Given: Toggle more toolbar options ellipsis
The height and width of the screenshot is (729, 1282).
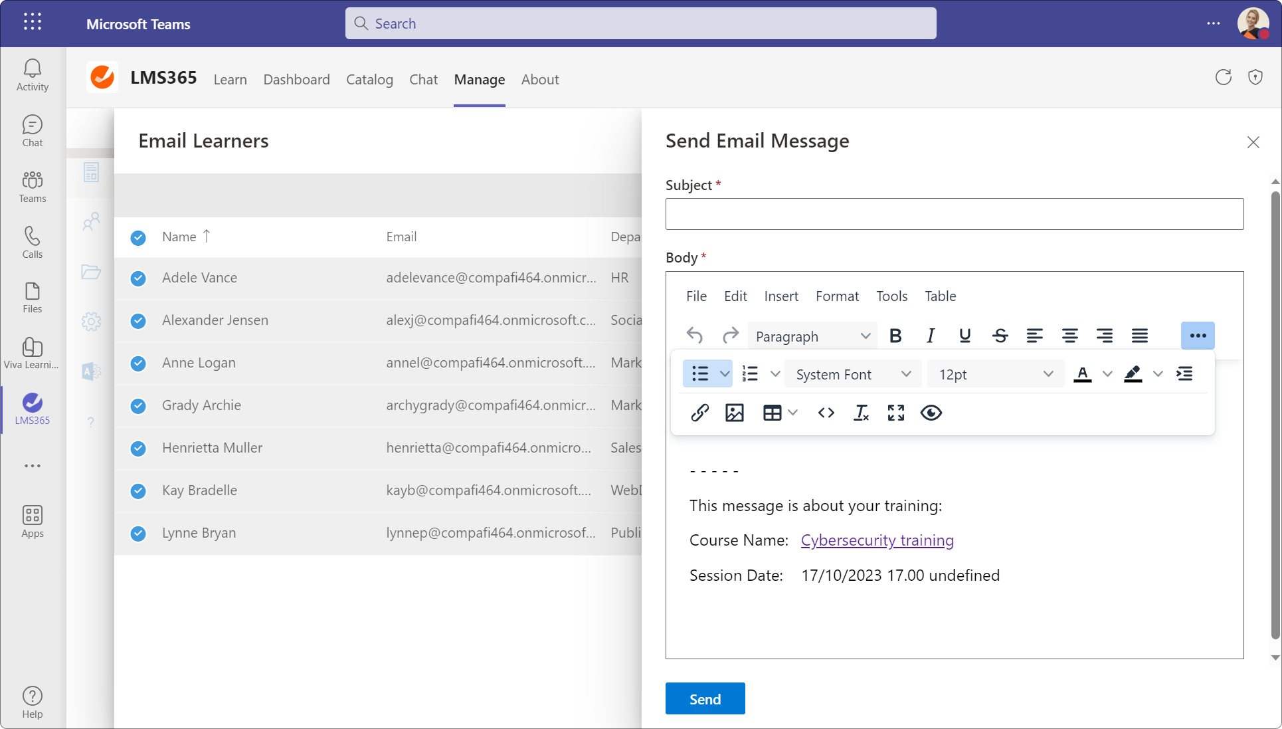Looking at the screenshot, I should [x=1198, y=336].
